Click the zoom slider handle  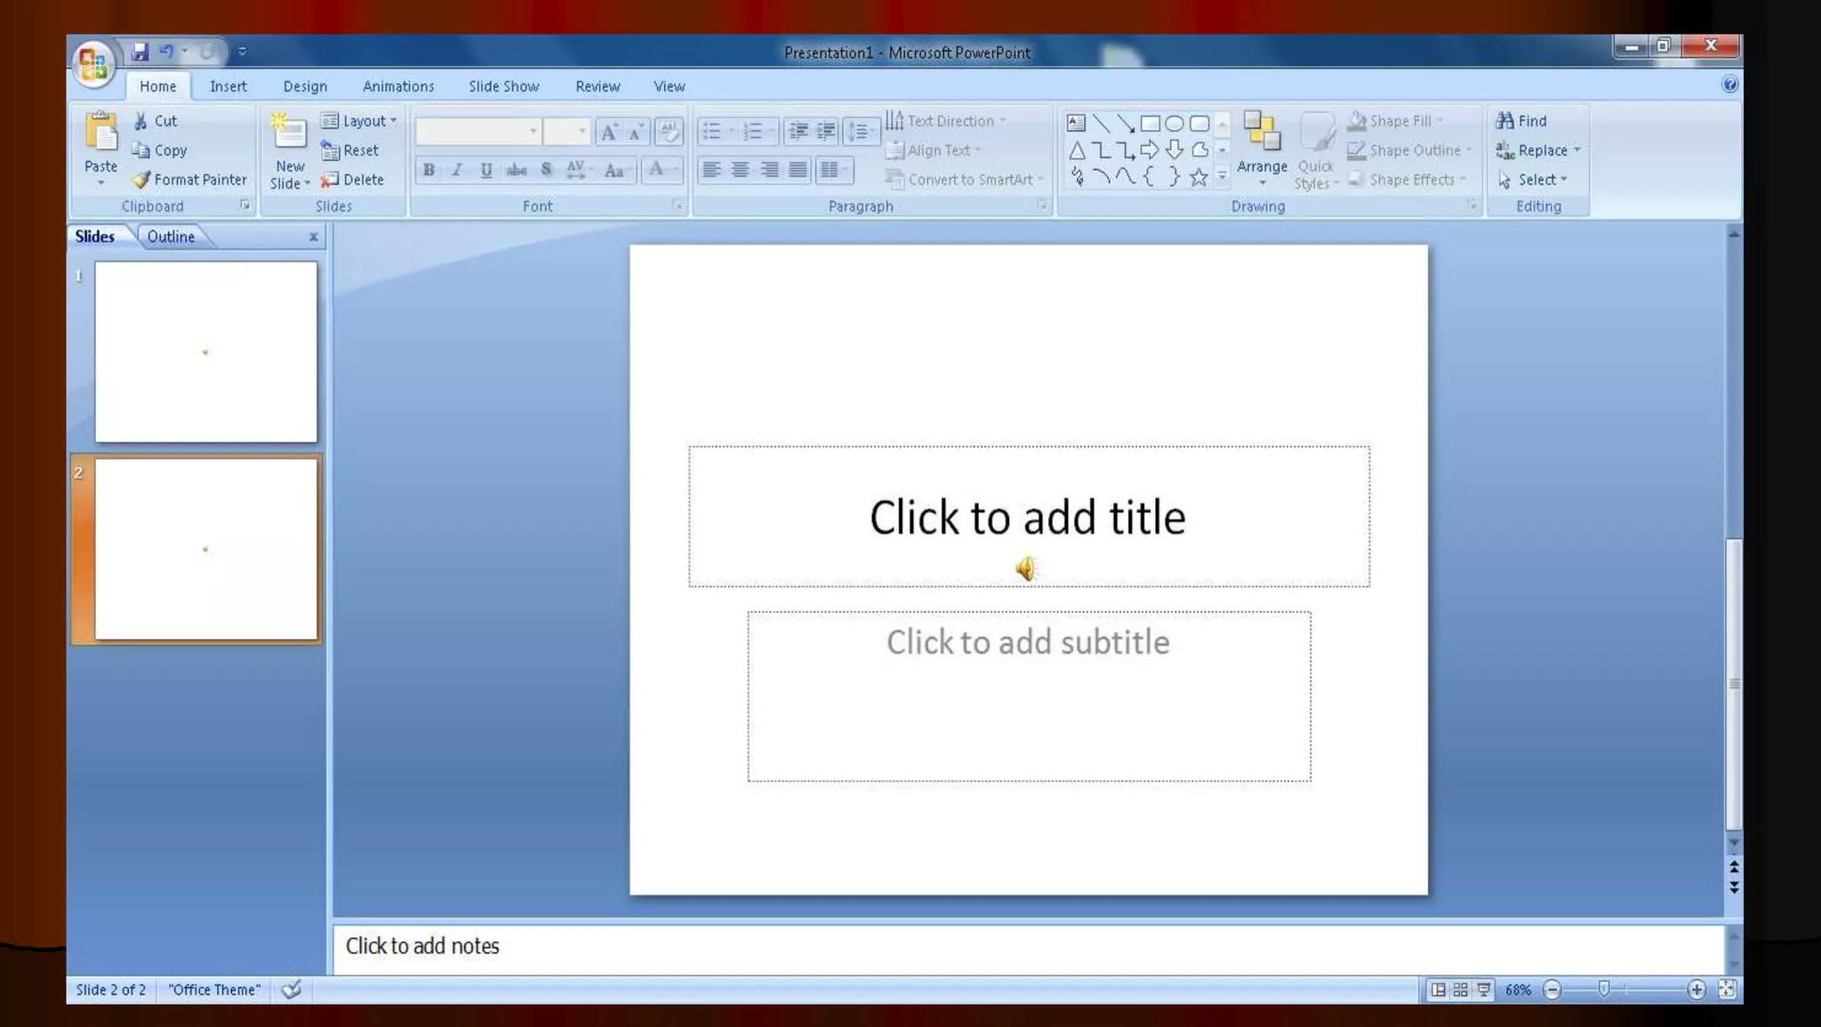[1604, 989]
